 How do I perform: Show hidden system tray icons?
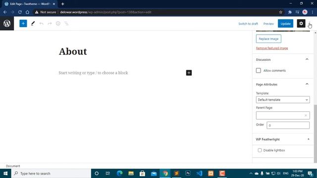coord(251,174)
